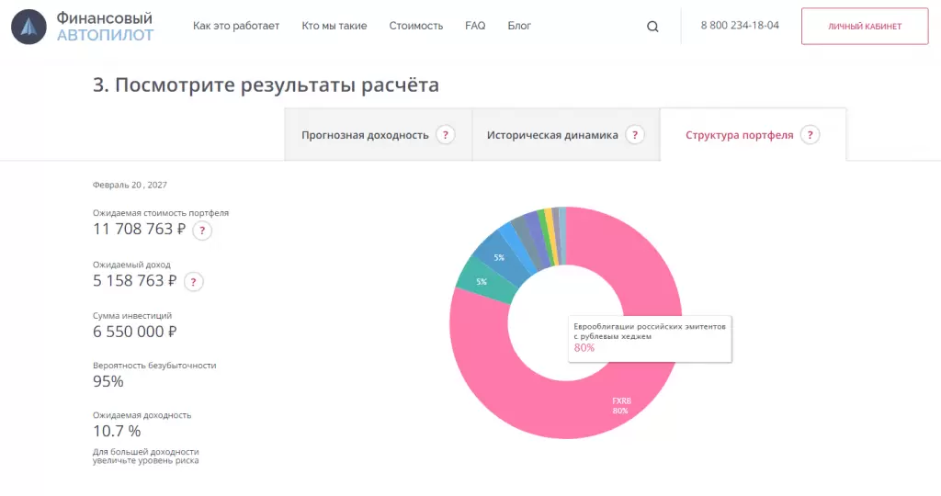Open the FAQ page
Screen dimensions: 941x496
coord(475,26)
